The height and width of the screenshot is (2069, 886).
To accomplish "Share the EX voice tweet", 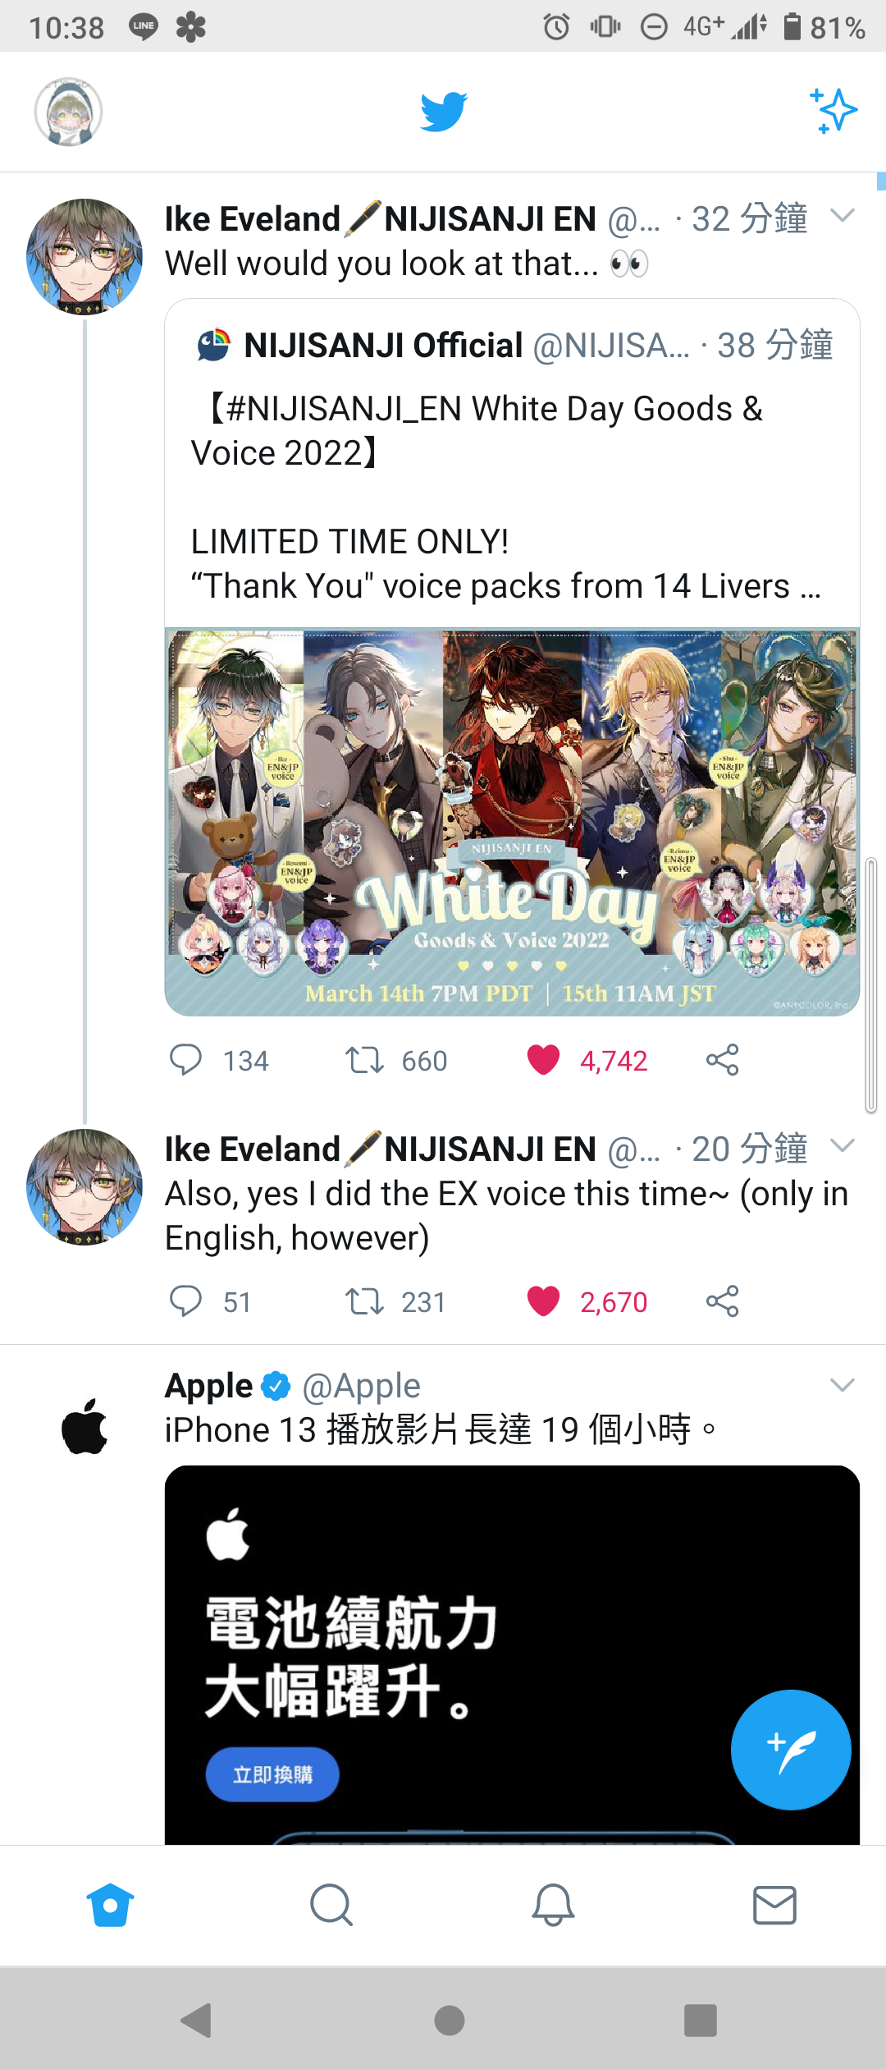I will 723,1301.
